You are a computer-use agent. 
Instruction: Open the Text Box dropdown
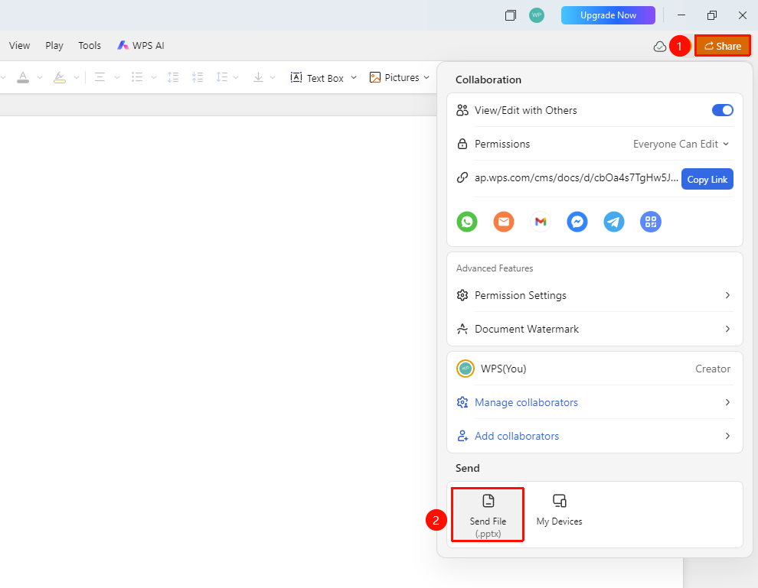(354, 78)
